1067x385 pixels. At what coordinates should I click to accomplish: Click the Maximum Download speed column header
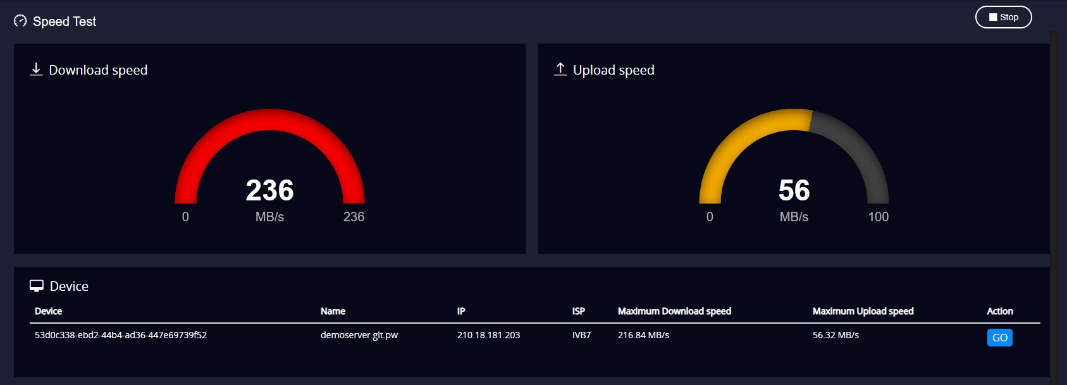click(674, 311)
